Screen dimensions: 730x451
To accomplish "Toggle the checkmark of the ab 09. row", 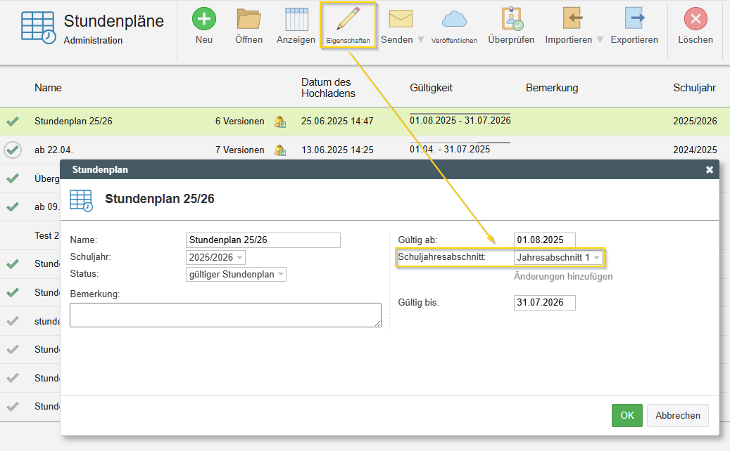I will pyautogui.click(x=13, y=207).
